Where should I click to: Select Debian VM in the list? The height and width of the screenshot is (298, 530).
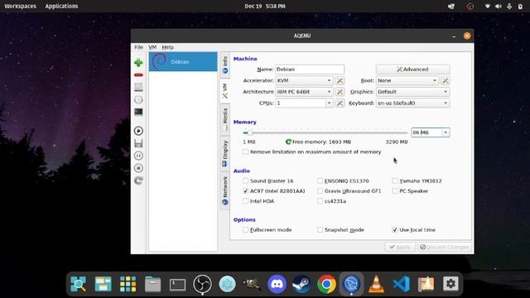183,62
